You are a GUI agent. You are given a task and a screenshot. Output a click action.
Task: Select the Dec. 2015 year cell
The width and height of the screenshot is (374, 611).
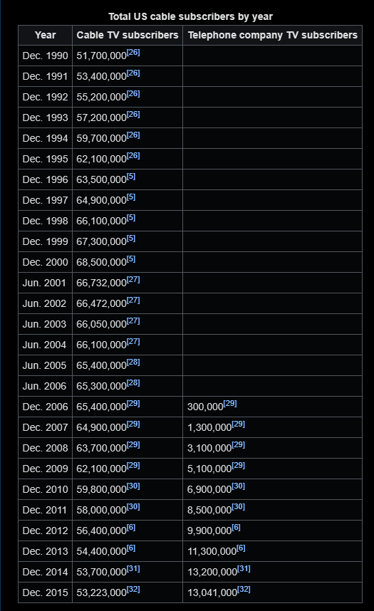coord(46,592)
